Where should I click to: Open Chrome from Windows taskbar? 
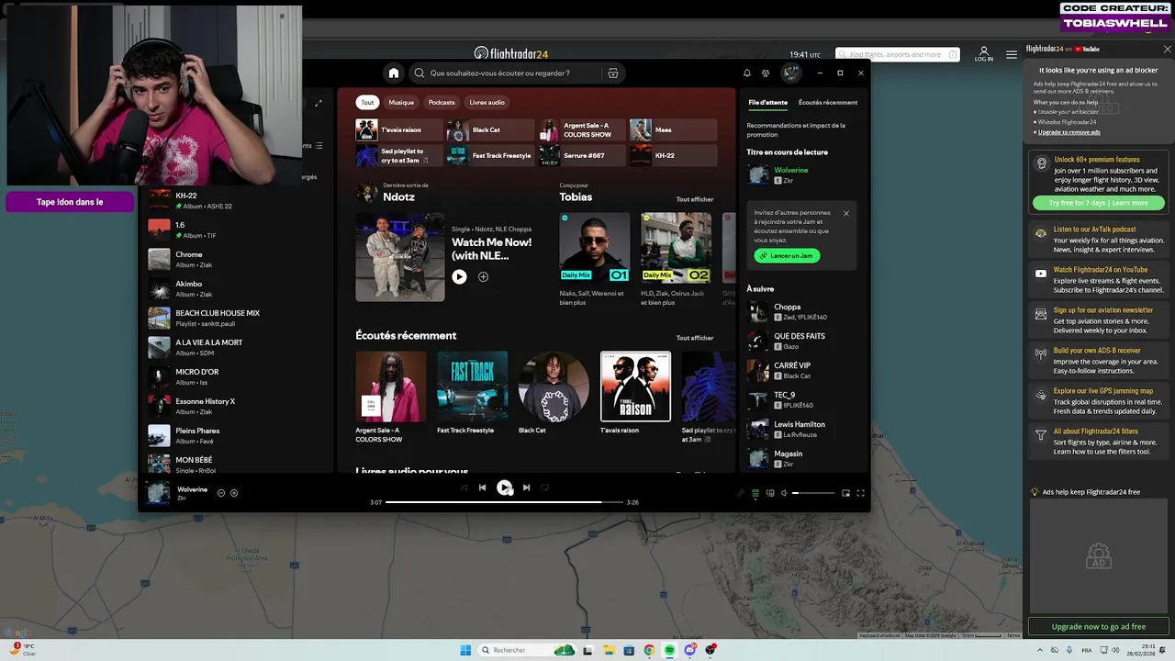coord(649,650)
